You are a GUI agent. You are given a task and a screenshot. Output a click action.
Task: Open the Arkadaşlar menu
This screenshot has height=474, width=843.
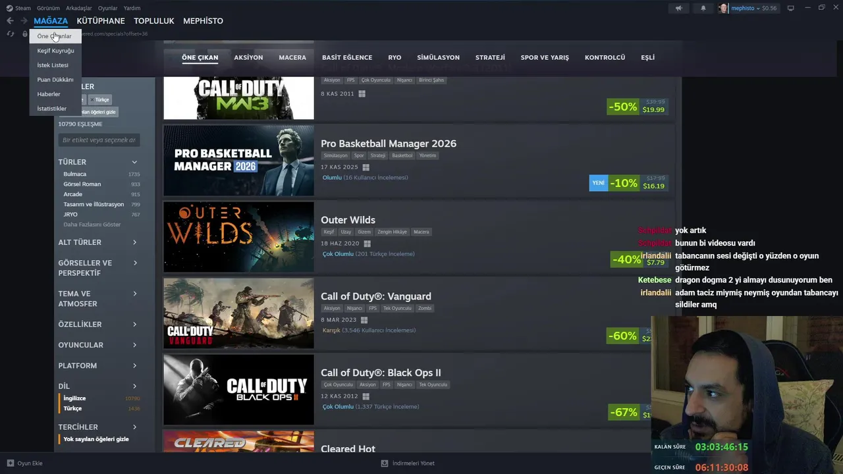tap(79, 8)
